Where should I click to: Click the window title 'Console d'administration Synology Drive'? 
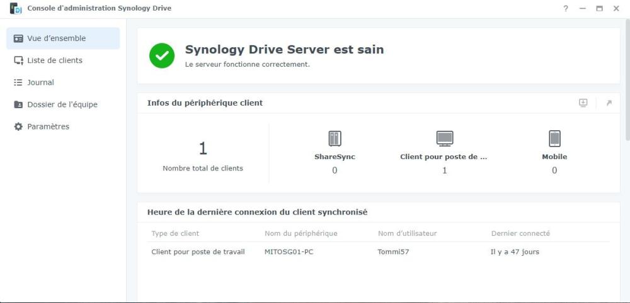(x=100, y=8)
